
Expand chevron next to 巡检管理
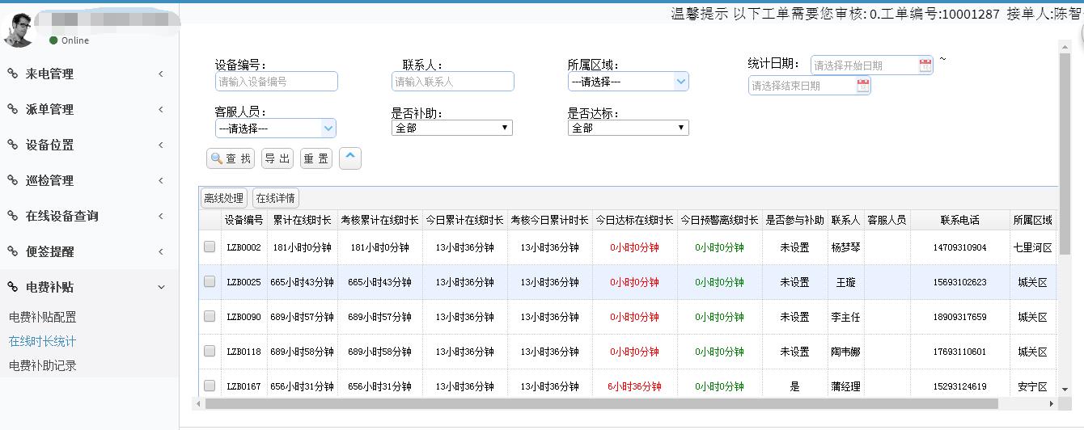click(x=160, y=180)
